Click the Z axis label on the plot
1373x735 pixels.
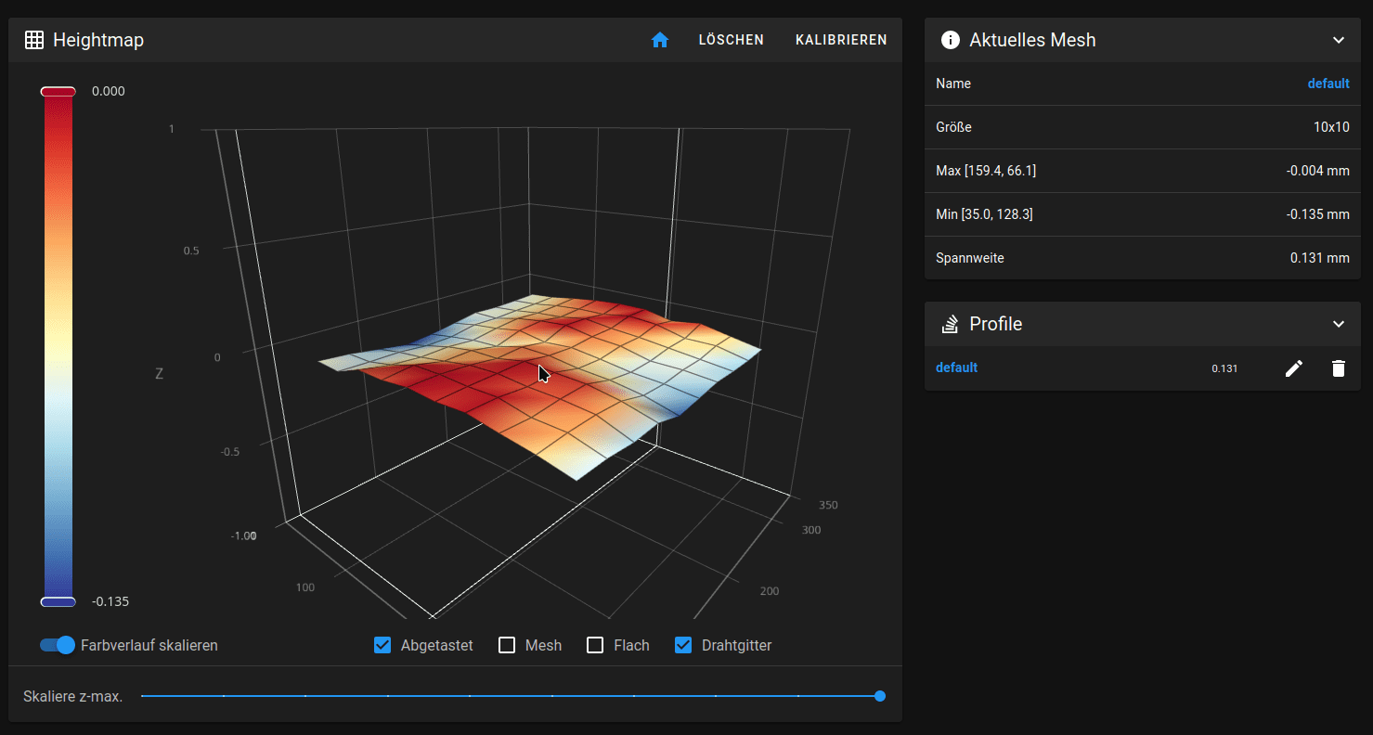coord(159,374)
